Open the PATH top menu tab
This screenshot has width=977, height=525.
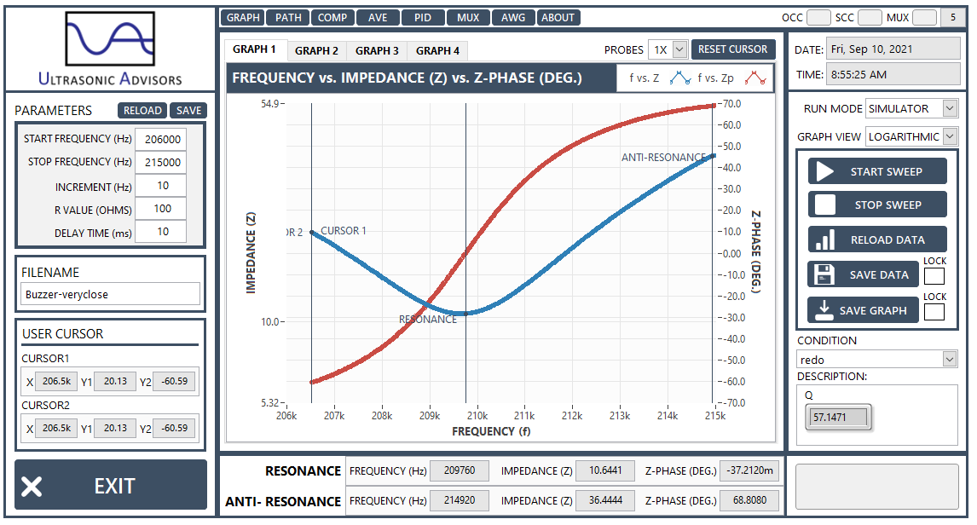coord(288,17)
